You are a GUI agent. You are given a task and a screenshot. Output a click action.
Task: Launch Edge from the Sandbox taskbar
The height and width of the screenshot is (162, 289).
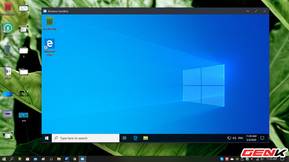[135, 138]
